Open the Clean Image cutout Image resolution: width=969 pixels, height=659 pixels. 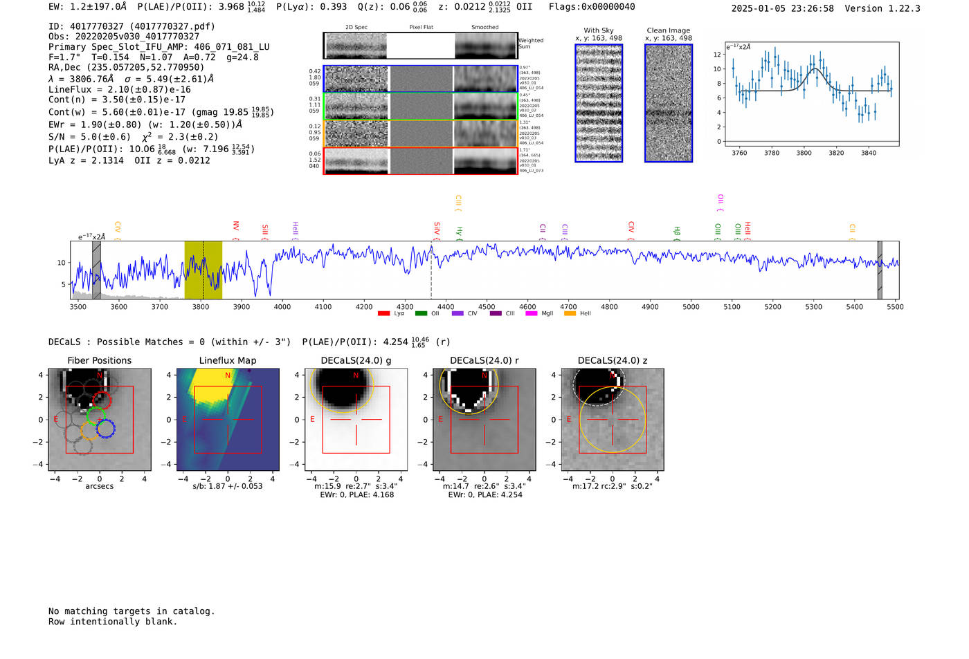pyautogui.click(x=669, y=103)
